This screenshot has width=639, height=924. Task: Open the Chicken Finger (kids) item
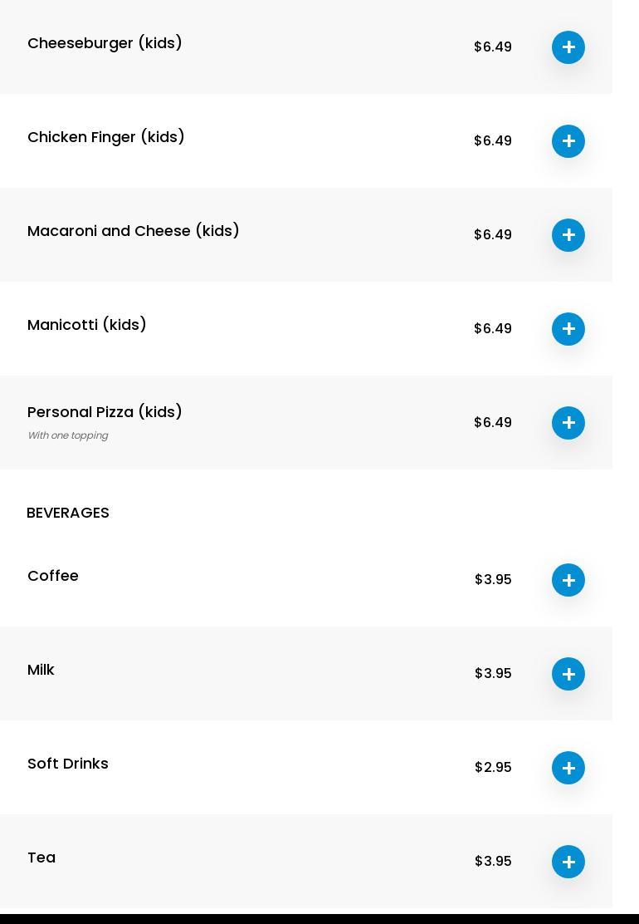point(106,137)
